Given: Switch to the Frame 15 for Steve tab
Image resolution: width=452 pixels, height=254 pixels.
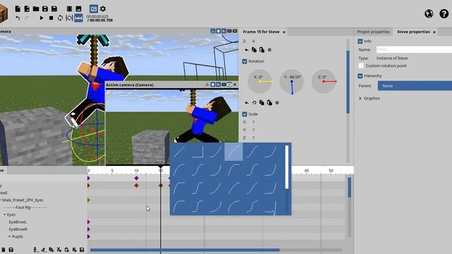Looking at the screenshot, I should point(261,32).
